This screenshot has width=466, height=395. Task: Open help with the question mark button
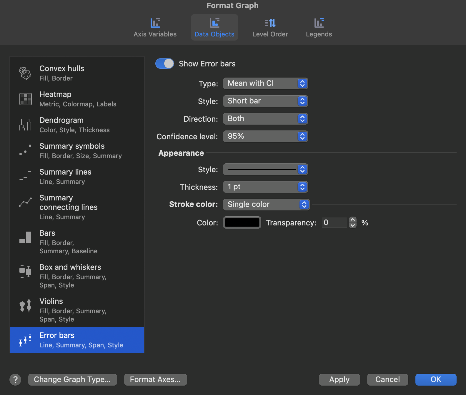point(15,380)
